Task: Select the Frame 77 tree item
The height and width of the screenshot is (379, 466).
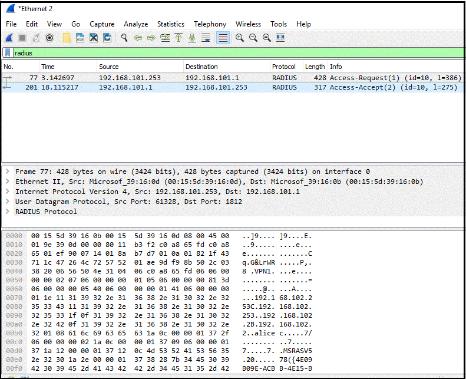Action: pyautogui.click(x=193, y=172)
